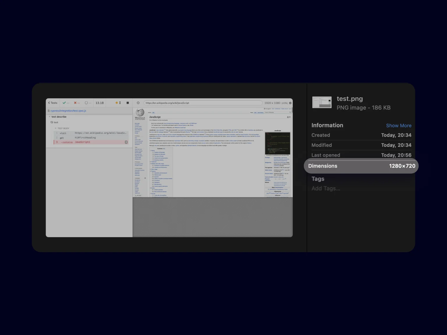Click the red failed-tests X icon
Image resolution: width=447 pixels, height=335 pixels.
(75, 103)
